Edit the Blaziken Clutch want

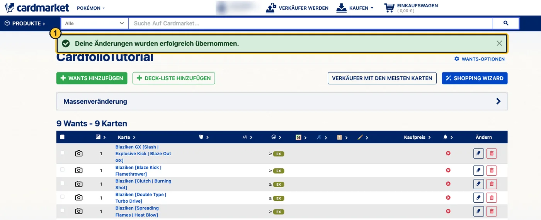pos(478,184)
